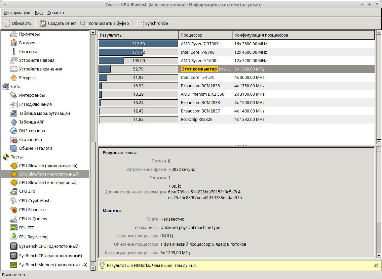Select the Батарея battery icon
Viewport: 382px width, 279px height.
coord(14,43)
